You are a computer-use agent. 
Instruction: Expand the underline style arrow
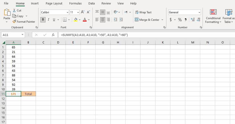coord(58,20)
